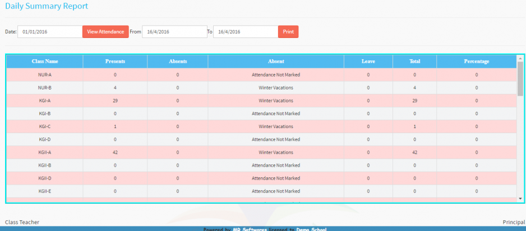Open the Demo School footer link
The width and height of the screenshot is (526, 231).
[x=311, y=229]
